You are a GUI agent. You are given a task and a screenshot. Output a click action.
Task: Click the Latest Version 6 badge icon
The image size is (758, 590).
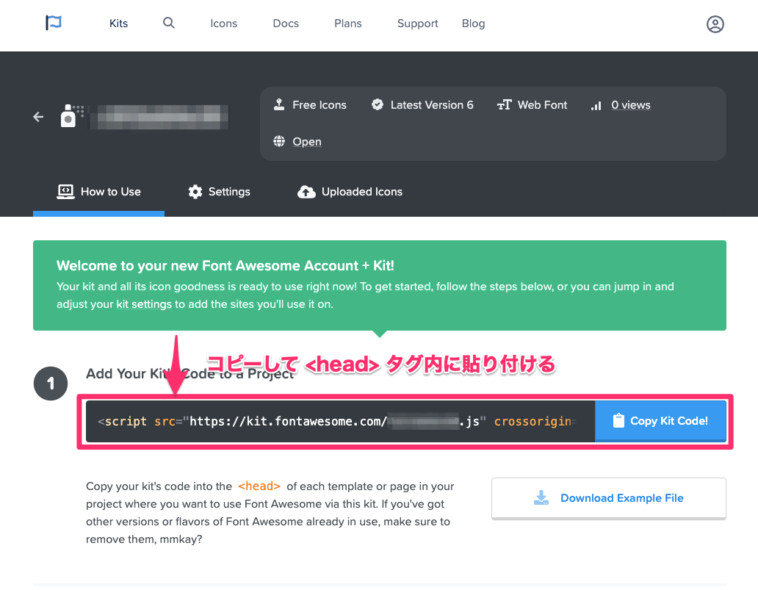point(378,104)
